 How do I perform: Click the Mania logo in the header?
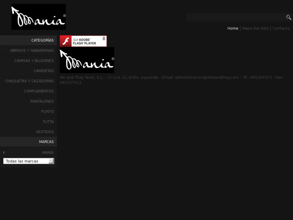tap(39, 17)
